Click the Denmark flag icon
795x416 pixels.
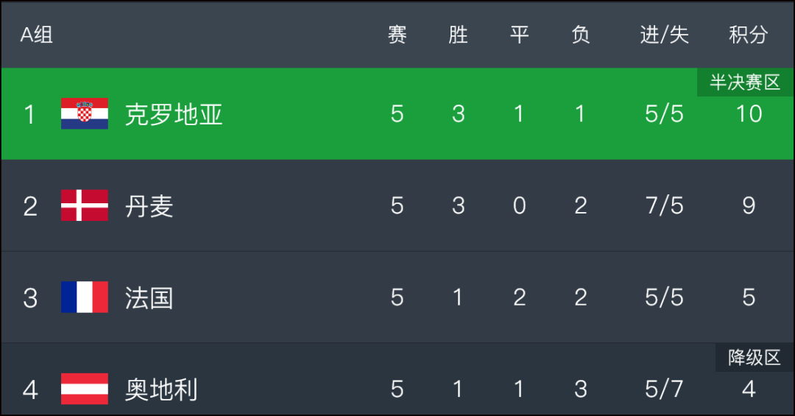(85, 205)
